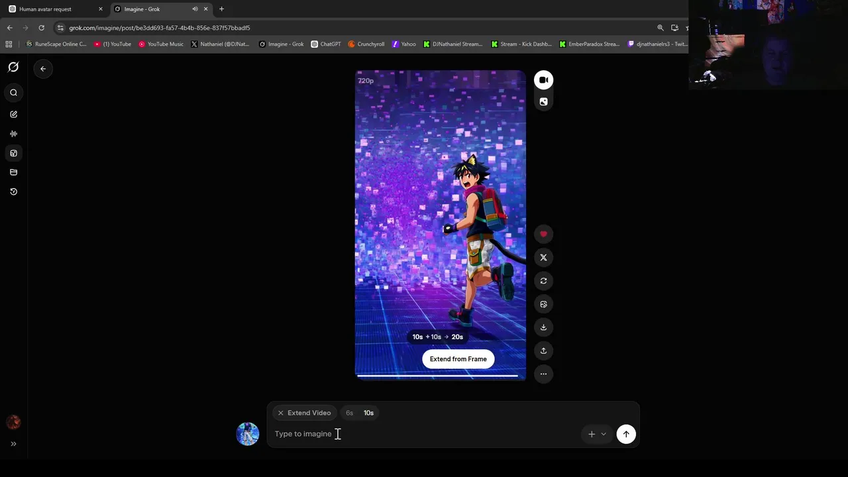Image resolution: width=848 pixels, height=477 pixels.
Task: Open search in the Grok sidebar
Action: tap(13, 93)
